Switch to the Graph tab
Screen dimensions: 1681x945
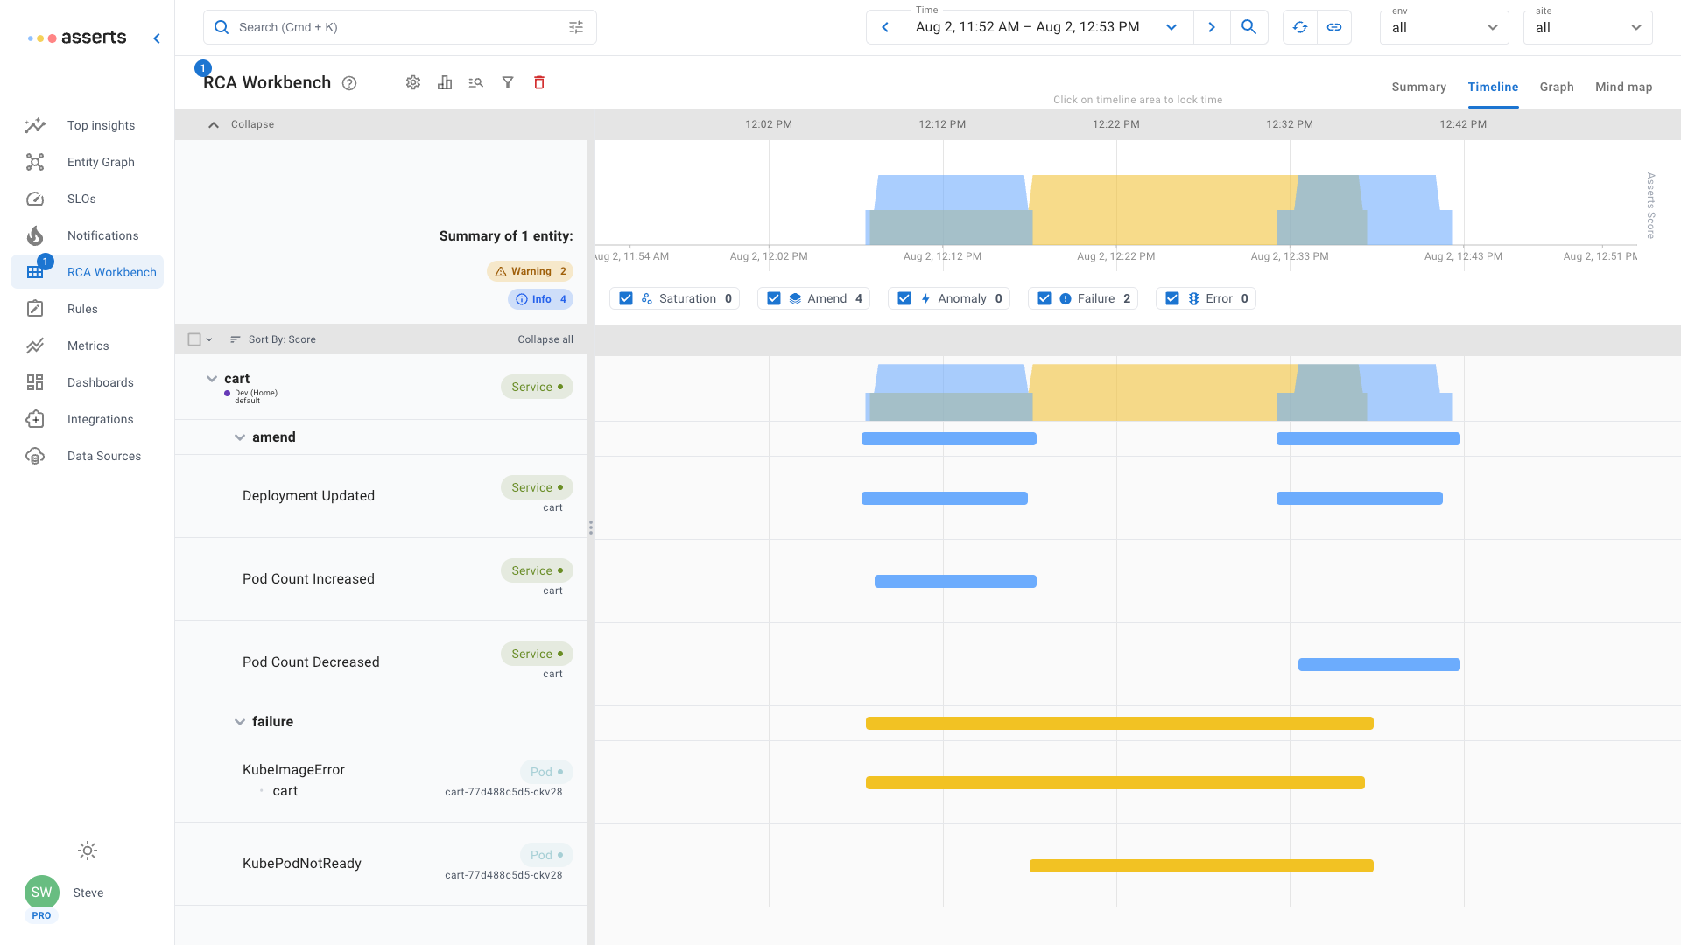coord(1557,87)
